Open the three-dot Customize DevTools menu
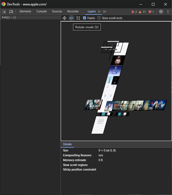The image size is (172, 195). tap(168, 12)
